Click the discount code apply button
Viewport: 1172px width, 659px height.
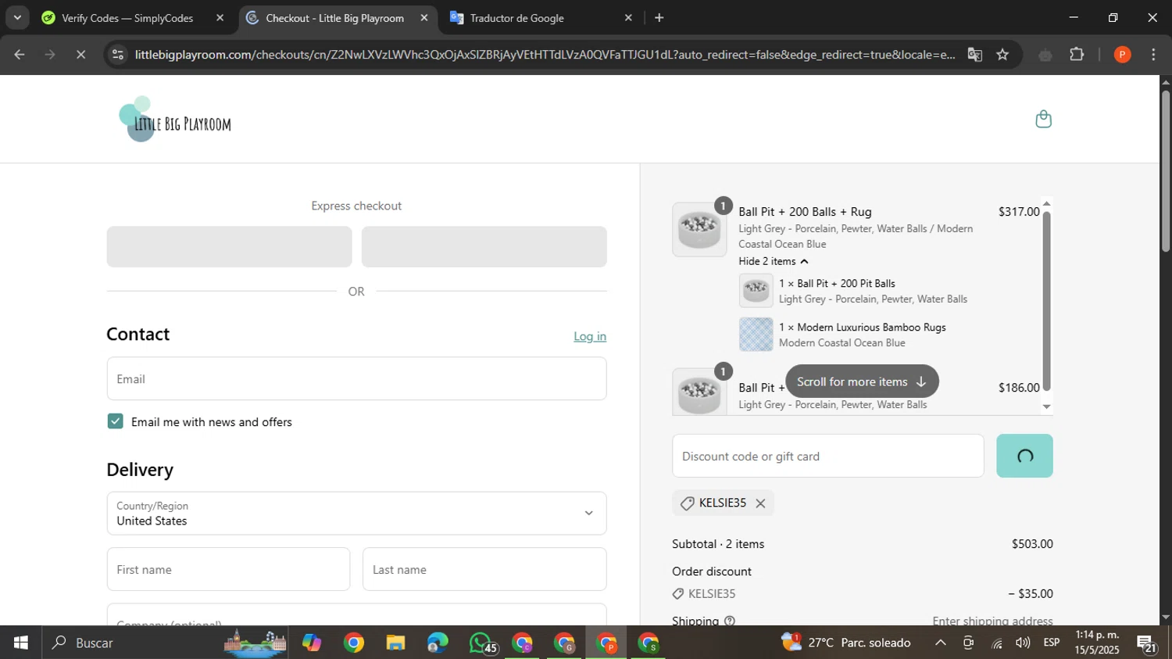coord(1024,456)
